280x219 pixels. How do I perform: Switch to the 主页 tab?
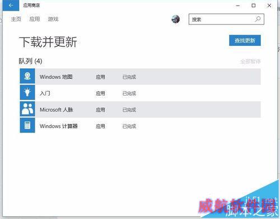[x=16, y=19]
